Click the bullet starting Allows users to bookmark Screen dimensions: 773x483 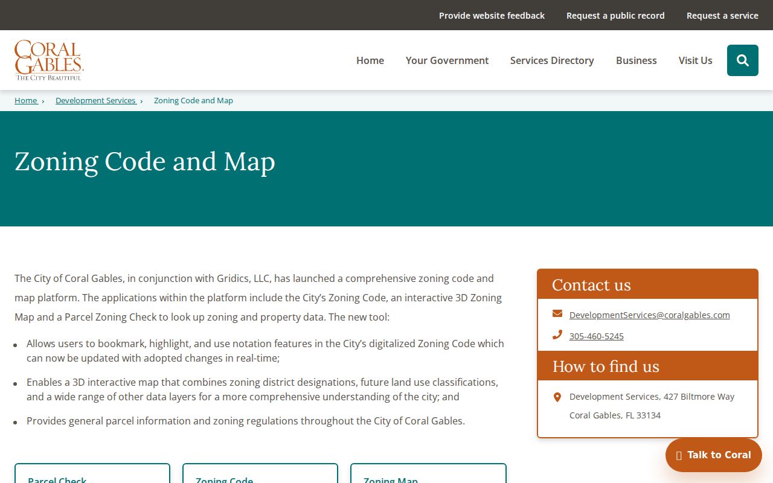pos(265,351)
